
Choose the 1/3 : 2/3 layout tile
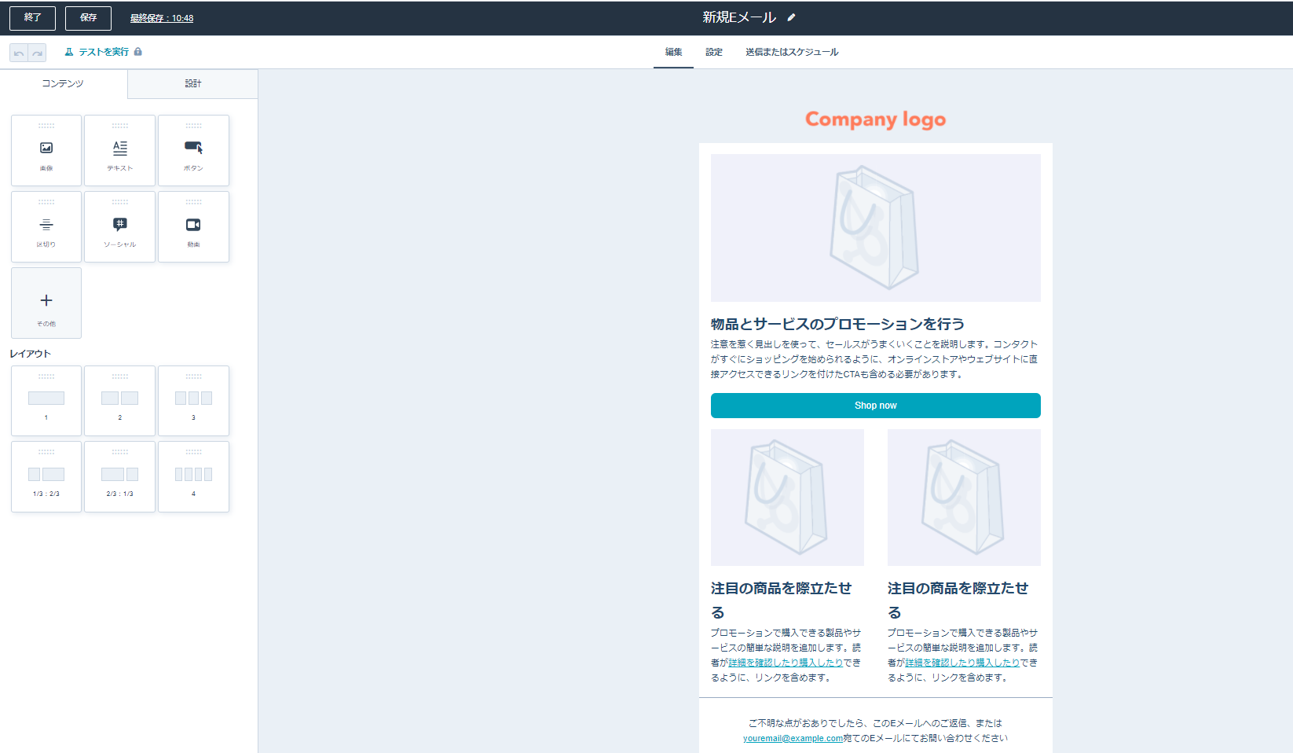pos(46,477)
